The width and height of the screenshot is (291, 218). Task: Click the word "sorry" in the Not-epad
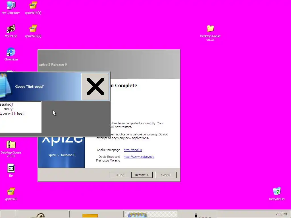coord(8,109)
